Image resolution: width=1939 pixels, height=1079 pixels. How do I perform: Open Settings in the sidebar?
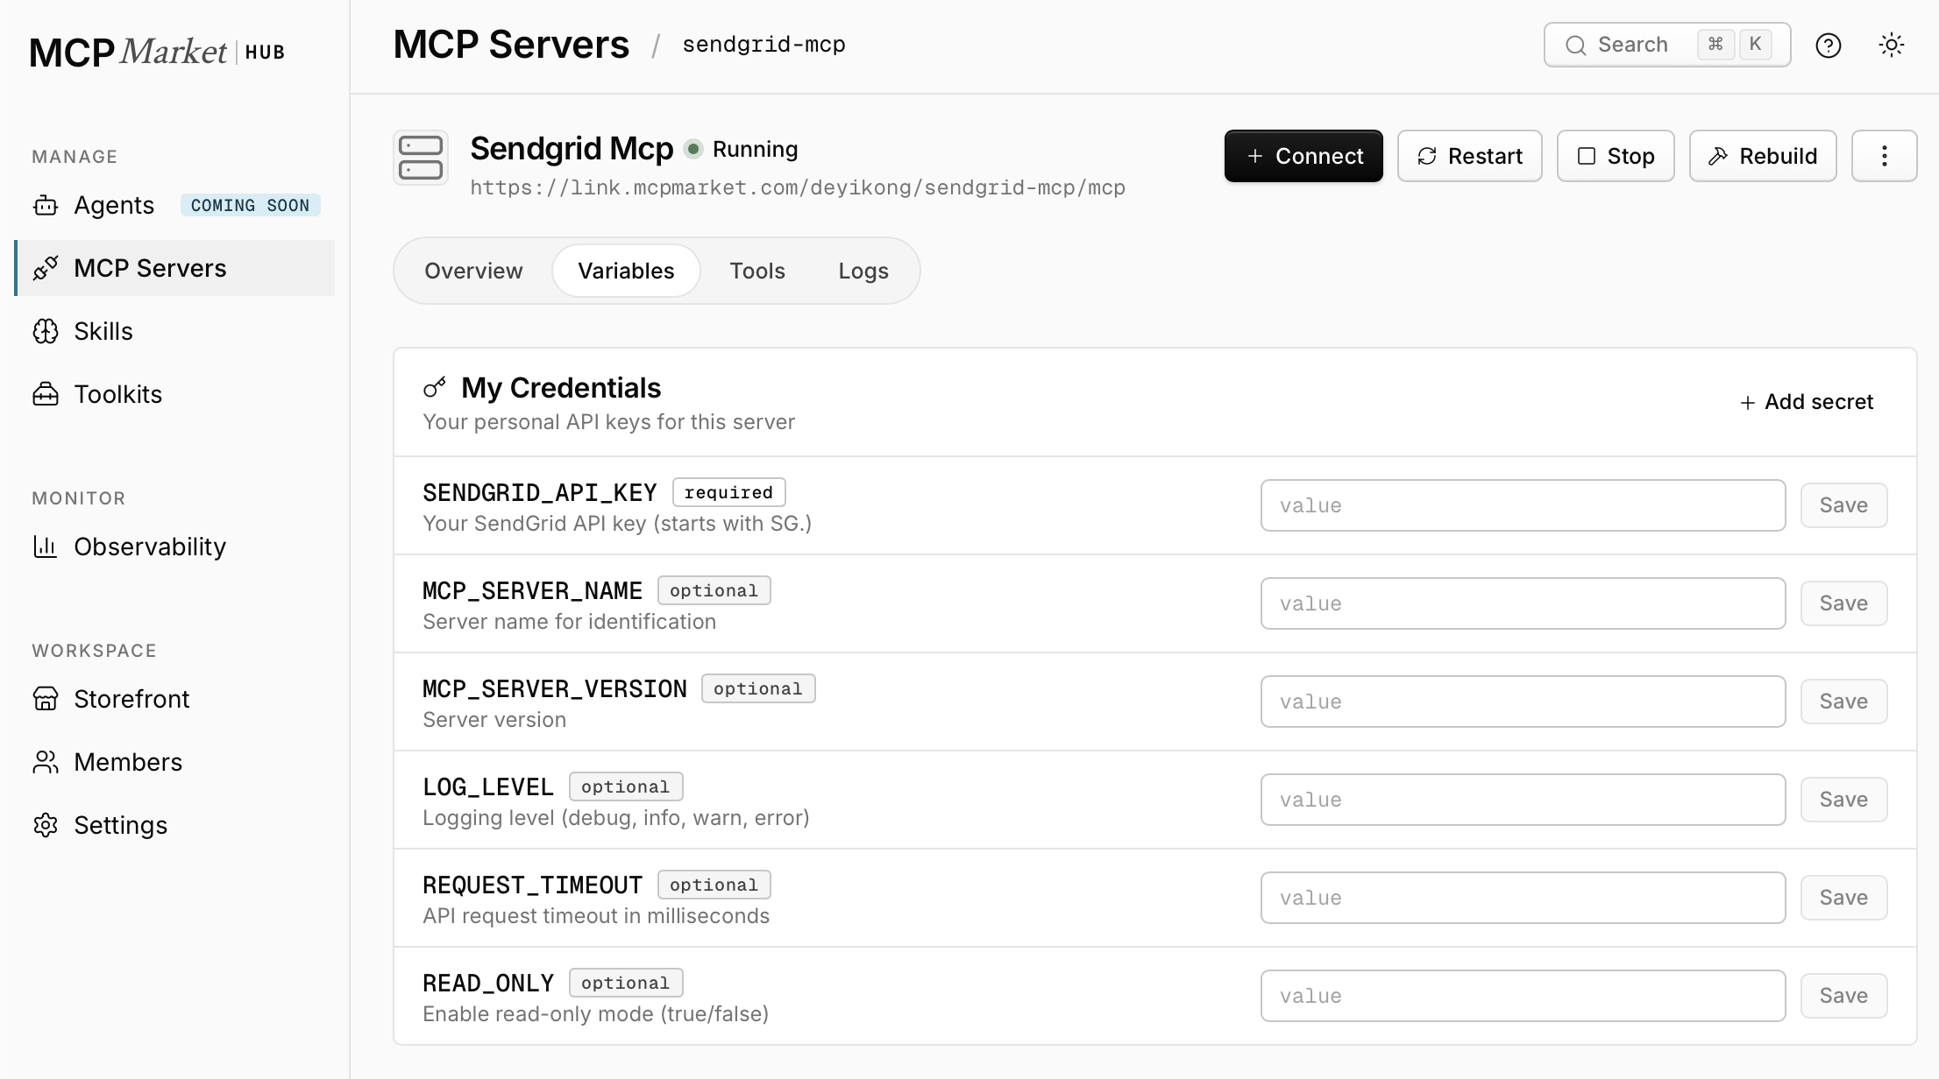coord(175,825)
